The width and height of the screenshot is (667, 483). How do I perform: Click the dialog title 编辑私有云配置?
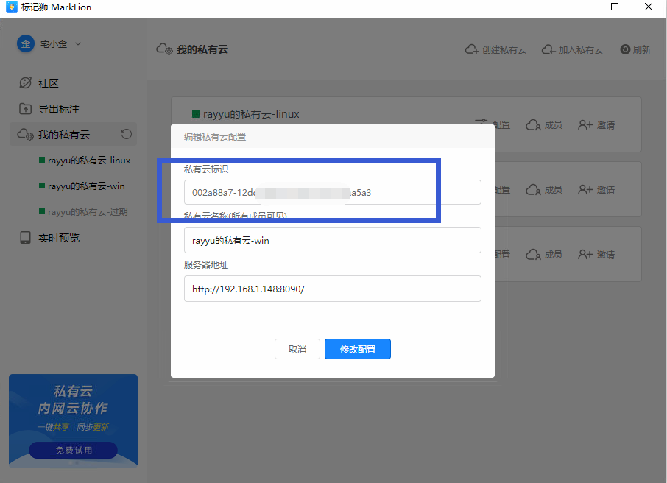pos(215,137)
